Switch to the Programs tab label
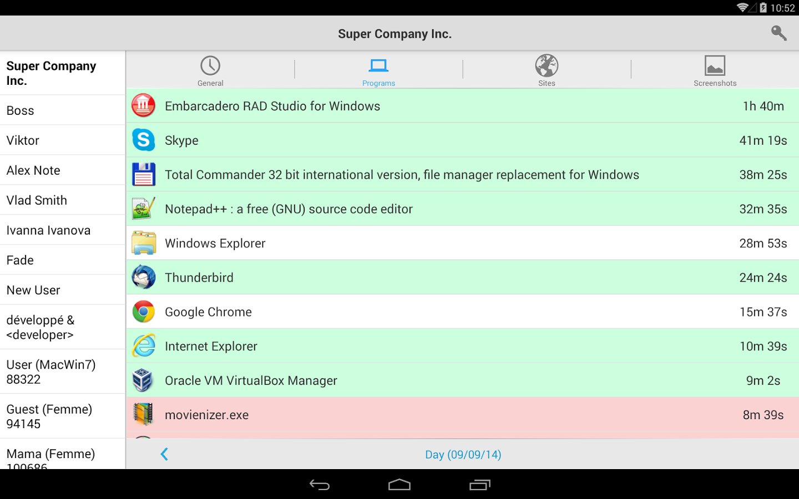Viewport: 799px width, 499px height. point(378,83)
